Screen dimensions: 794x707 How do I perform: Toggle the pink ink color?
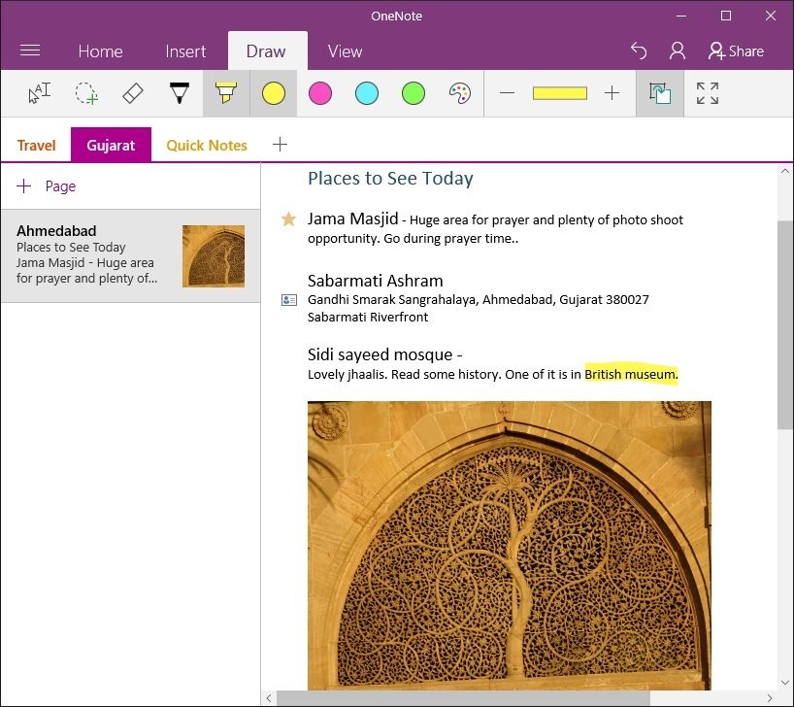320,93
